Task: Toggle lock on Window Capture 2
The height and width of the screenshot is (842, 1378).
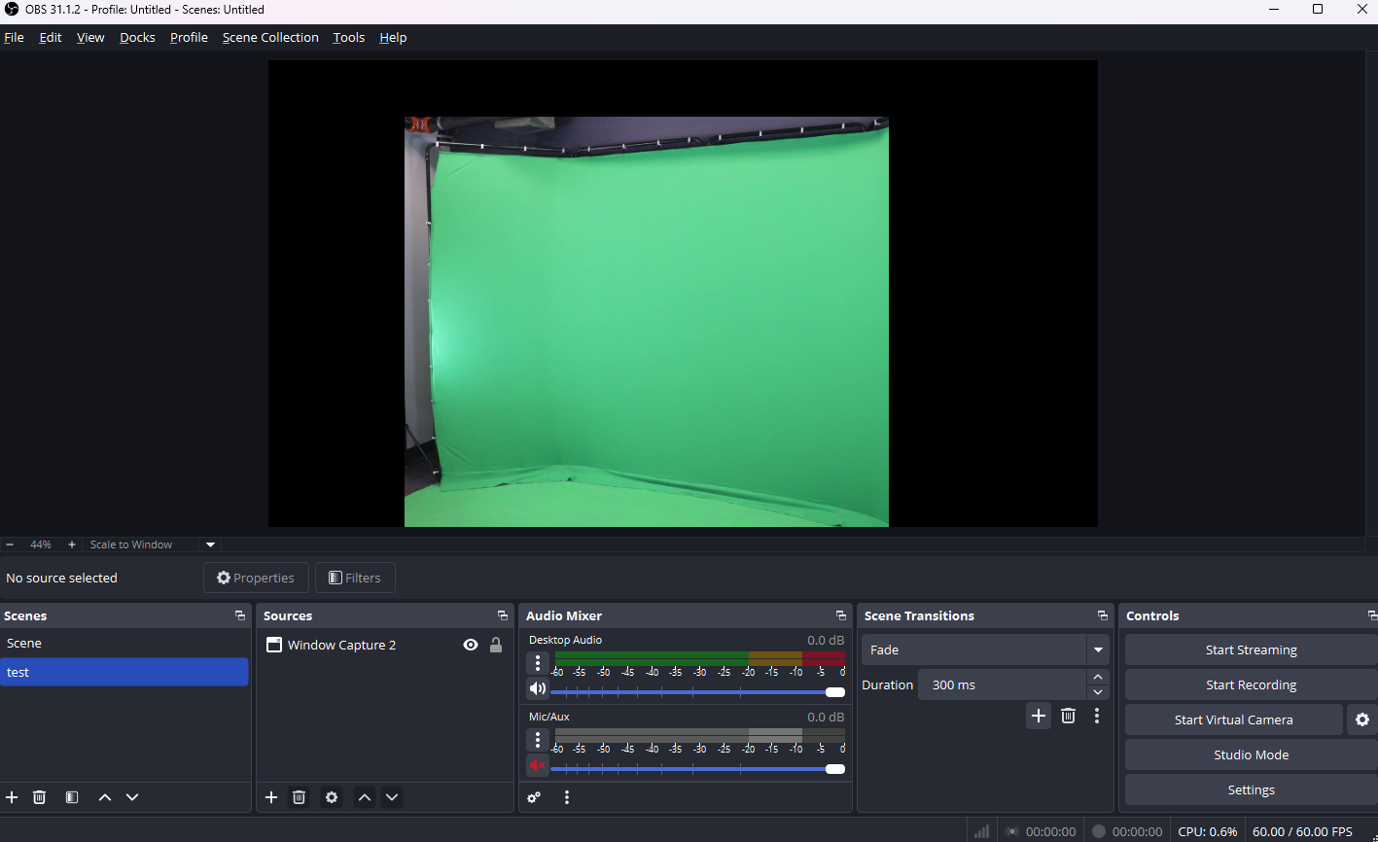Action: coord(496,645)
